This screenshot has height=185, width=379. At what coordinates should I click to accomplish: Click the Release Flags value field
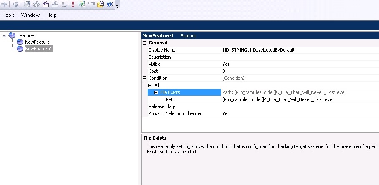[x=300, y=106]
